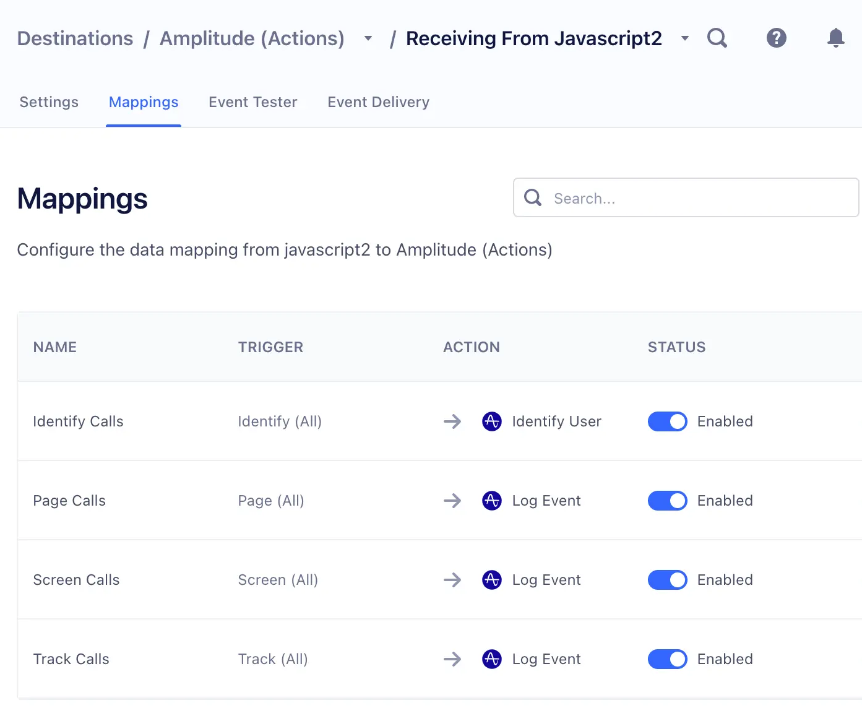Click the 'Configure the data mapping' description text
The width and height of the screenshot is (862, 721).
click(x=285, y=250)
